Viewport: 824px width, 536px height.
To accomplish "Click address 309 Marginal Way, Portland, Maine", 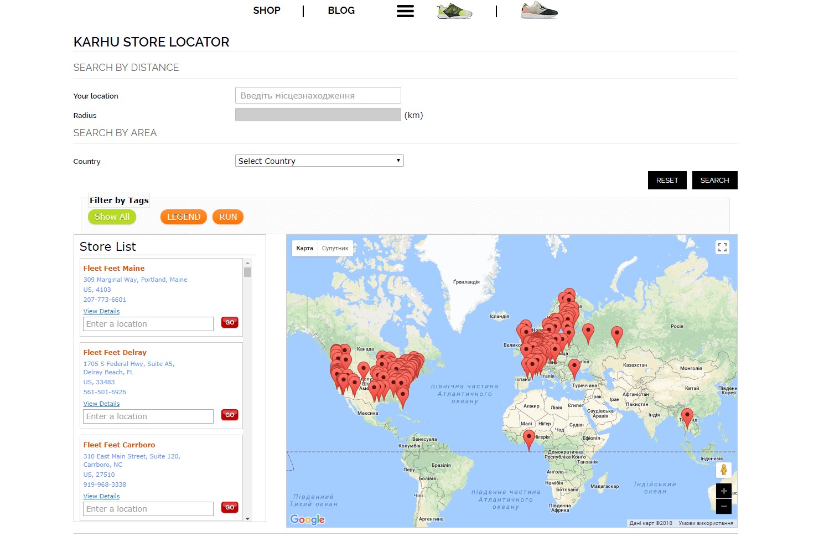I will pyautogui.click(x=135, y=280).
